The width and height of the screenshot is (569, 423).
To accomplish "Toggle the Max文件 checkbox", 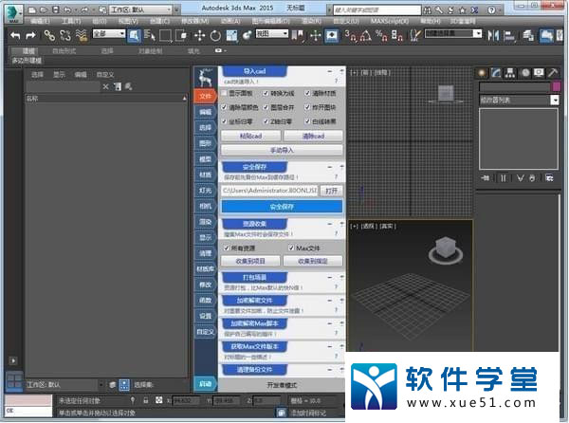I will click(291, 248).
